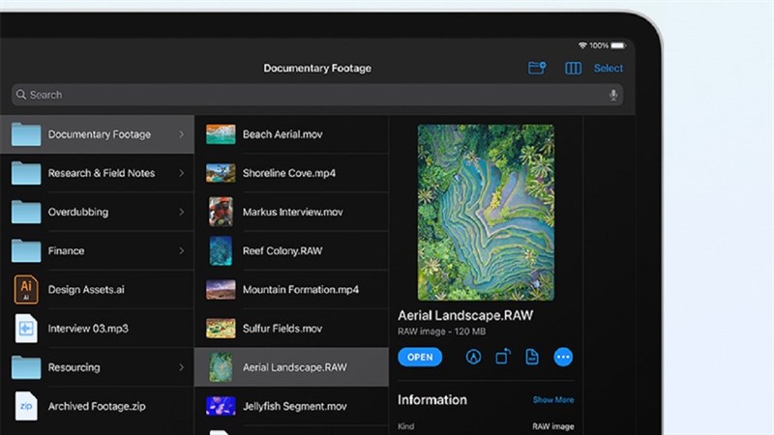
Task: Click the Finance folder name
Action: pos(66,250)
